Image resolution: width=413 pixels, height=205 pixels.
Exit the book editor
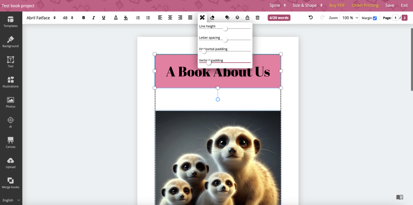click(404, 5)
